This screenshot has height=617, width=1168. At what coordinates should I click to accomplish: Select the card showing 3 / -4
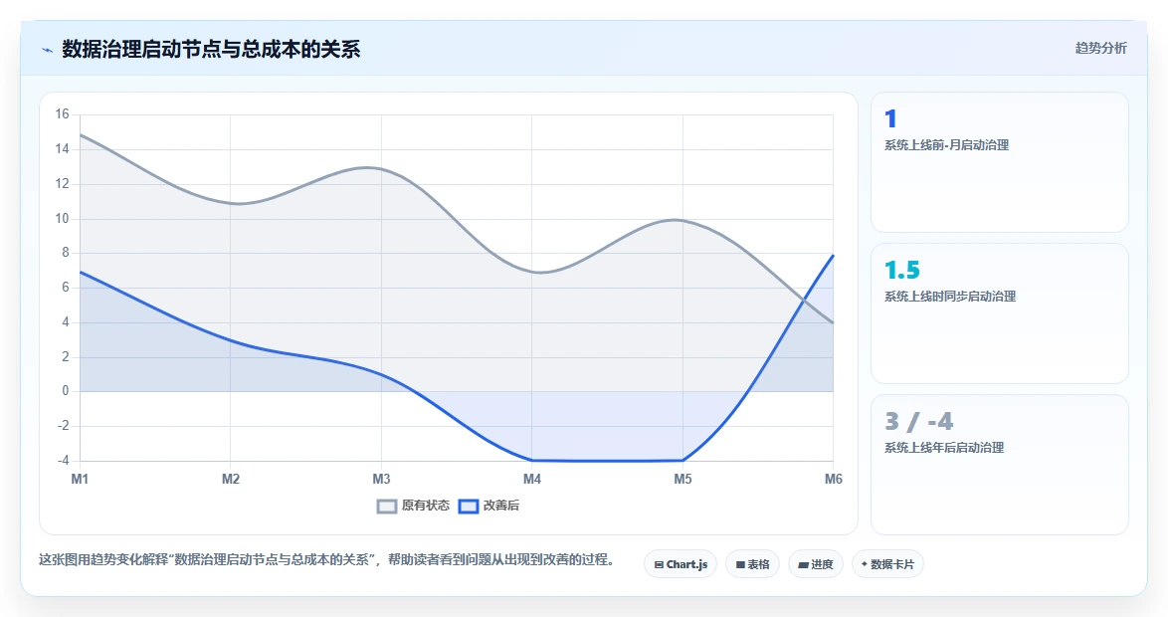point(1000,465)
